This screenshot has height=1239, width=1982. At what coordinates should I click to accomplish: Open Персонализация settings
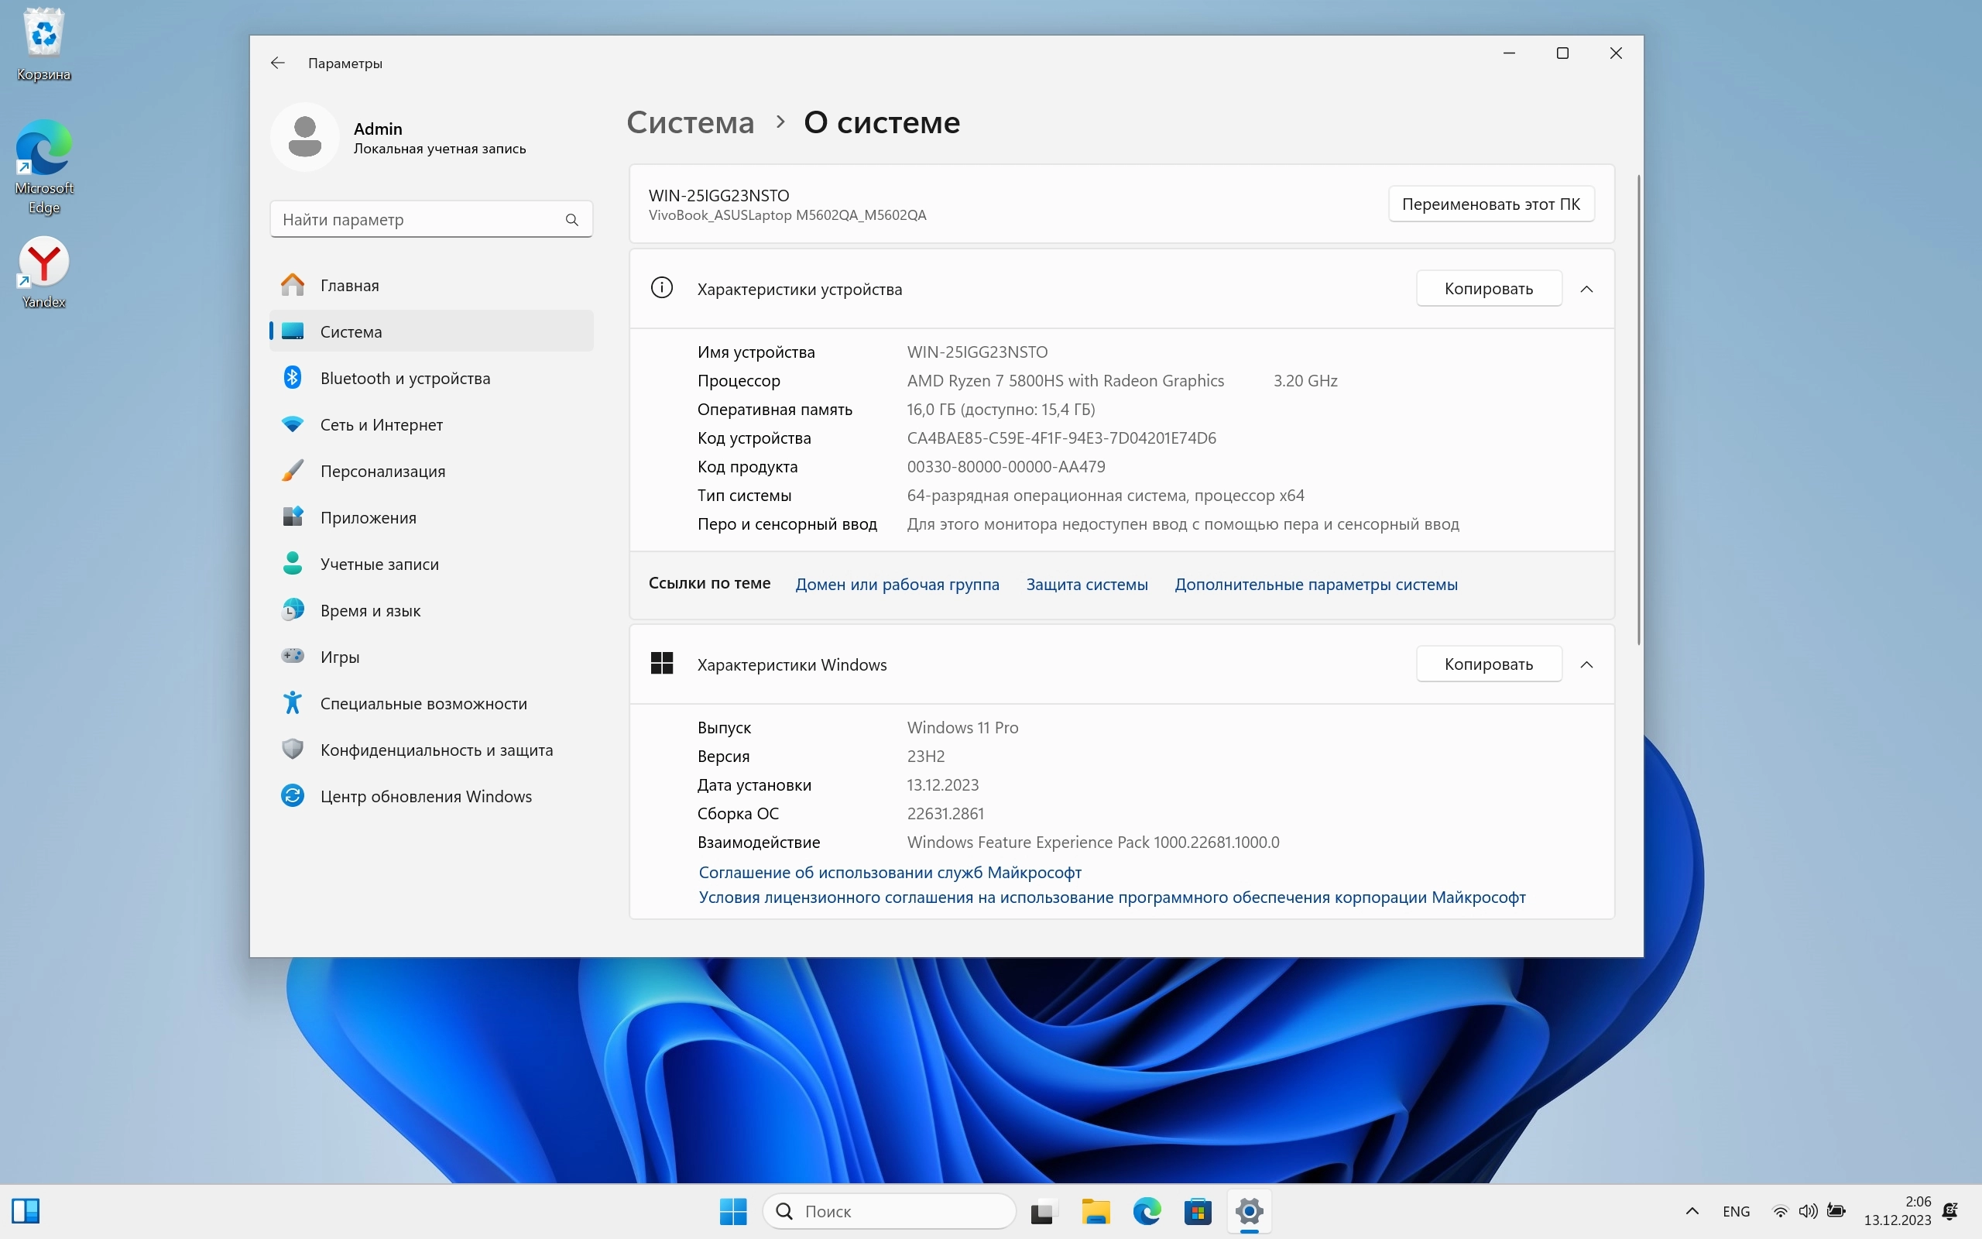tap(382, 471)
